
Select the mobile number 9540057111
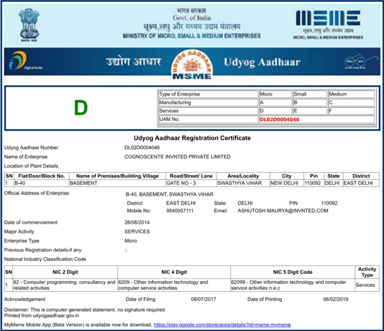click(180, 210)
